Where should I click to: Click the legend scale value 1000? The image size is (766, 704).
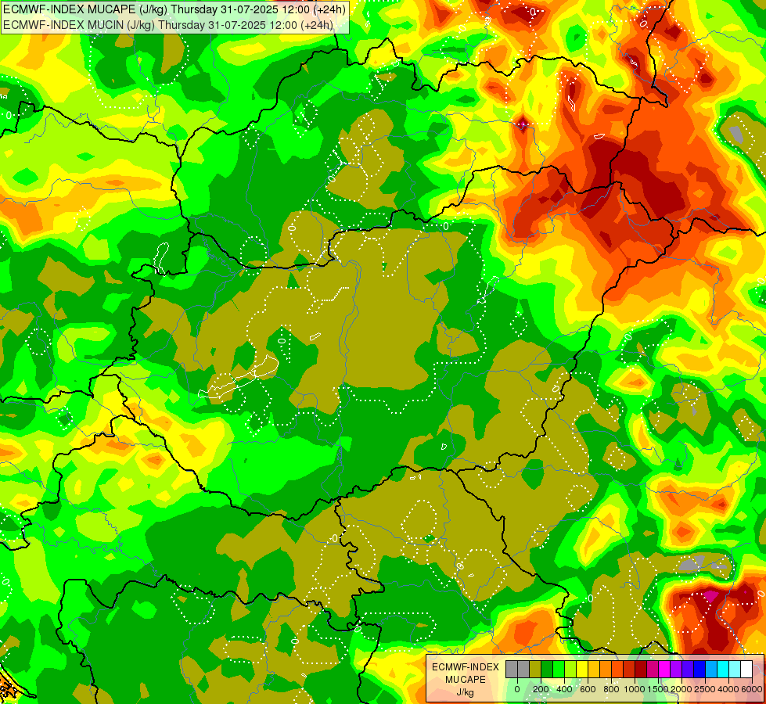[x=635, y=689]
